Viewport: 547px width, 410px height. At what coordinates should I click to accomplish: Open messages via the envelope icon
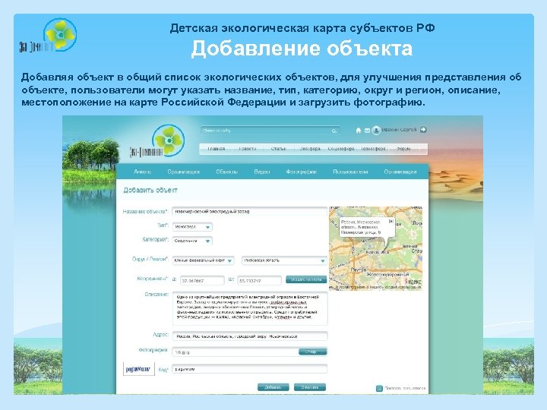click(367, 131)
